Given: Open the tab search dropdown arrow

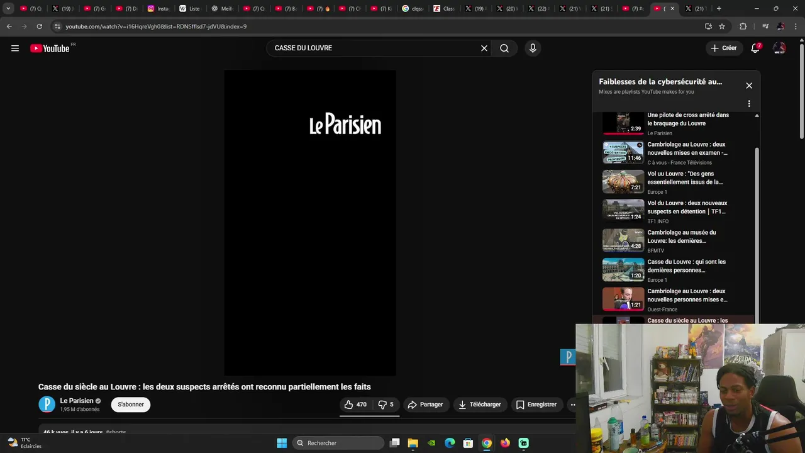Looking at the screenshot, I should click(8, 9).
